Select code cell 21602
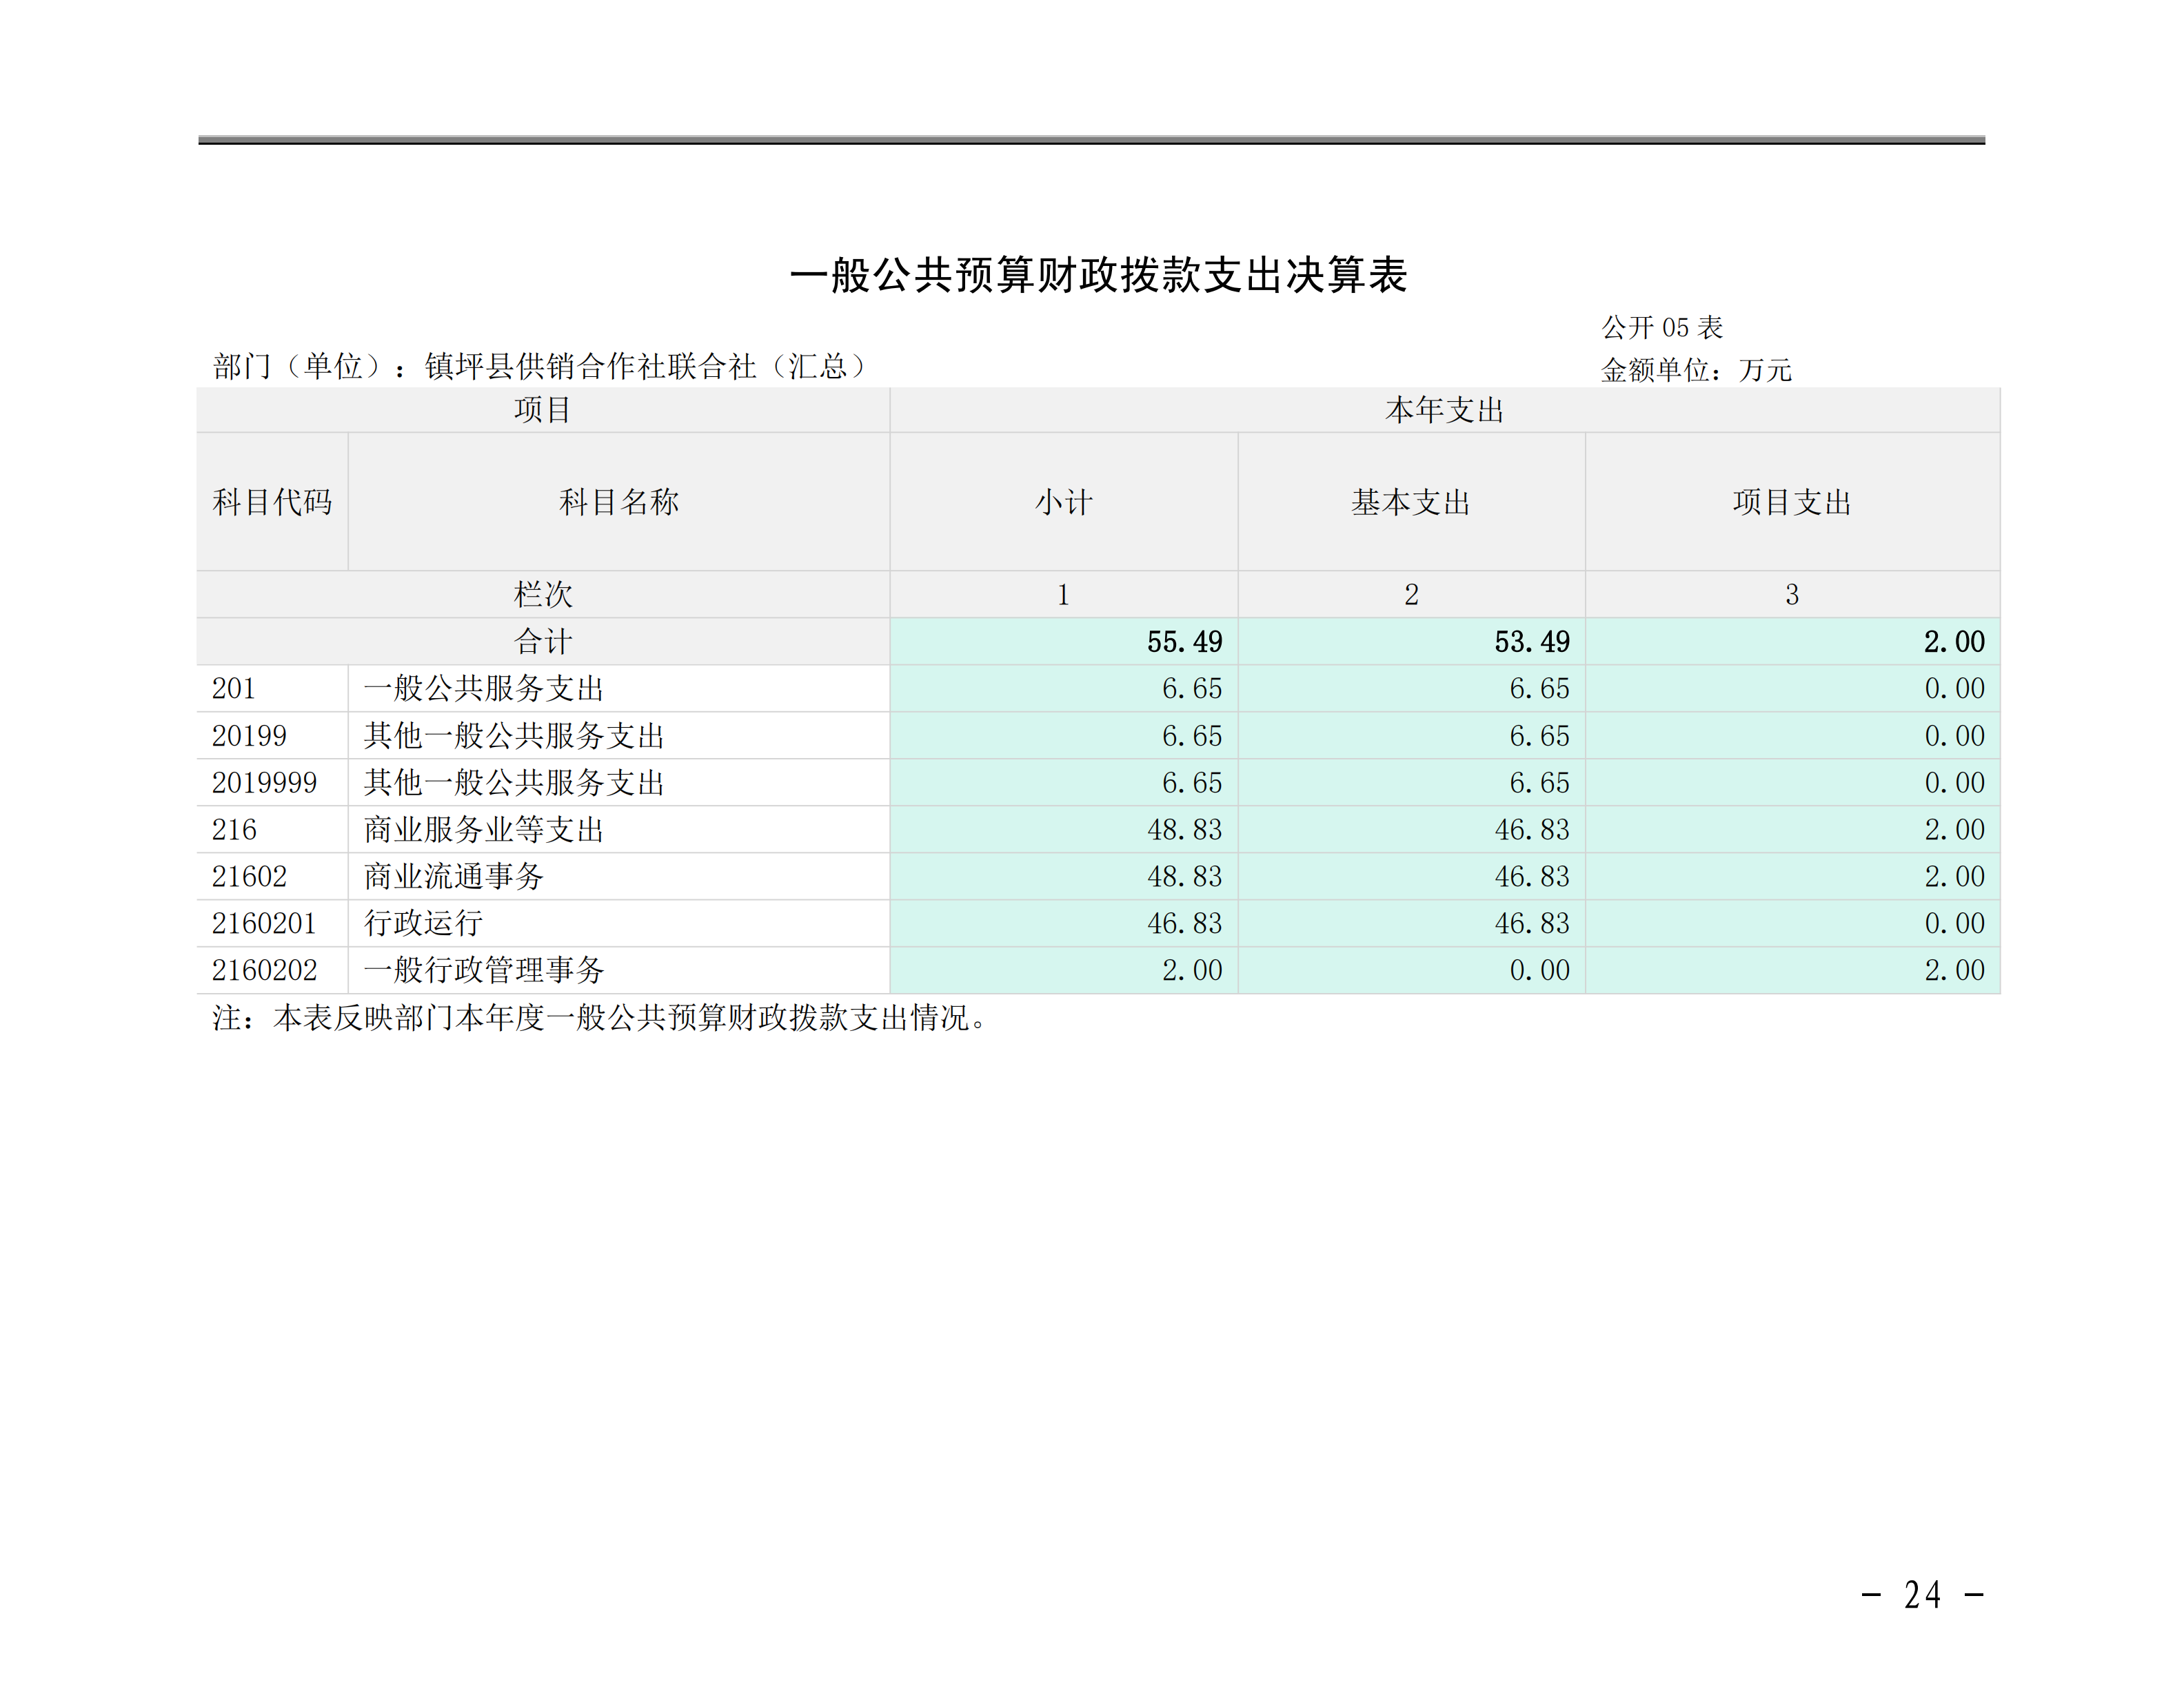 click(x=272, y=877)
